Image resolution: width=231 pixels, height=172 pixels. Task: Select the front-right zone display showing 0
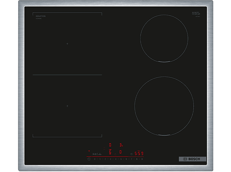coord(120,152)
